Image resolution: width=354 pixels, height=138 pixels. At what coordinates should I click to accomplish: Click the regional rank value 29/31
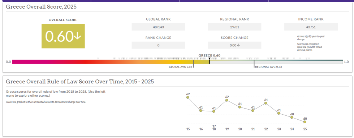pyautogui.click(x=234, y=27)
